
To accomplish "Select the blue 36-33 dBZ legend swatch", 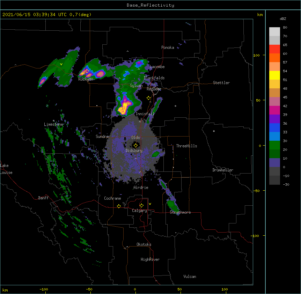I will (x=274, y=127).
